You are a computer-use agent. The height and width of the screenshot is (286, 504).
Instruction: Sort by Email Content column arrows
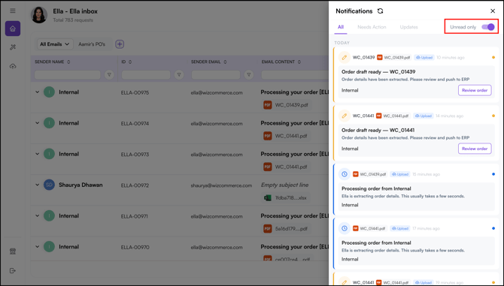[x=299, y=62]
